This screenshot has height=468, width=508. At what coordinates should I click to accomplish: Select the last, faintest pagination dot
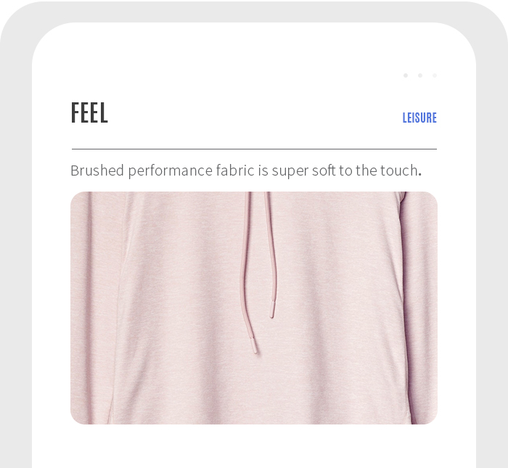(x=435, y=75)
